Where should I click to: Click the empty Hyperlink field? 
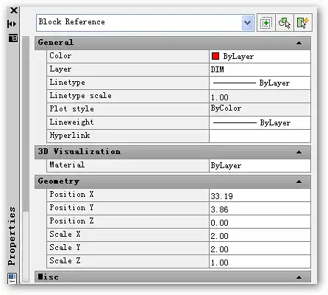[260, 136]
